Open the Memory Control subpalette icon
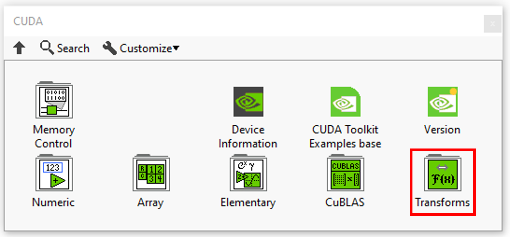 [x=54, y=100]
